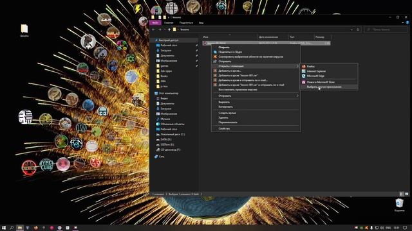Go up one folder level arrow
This screenshot has width=412, height=231.
[169, 30]
